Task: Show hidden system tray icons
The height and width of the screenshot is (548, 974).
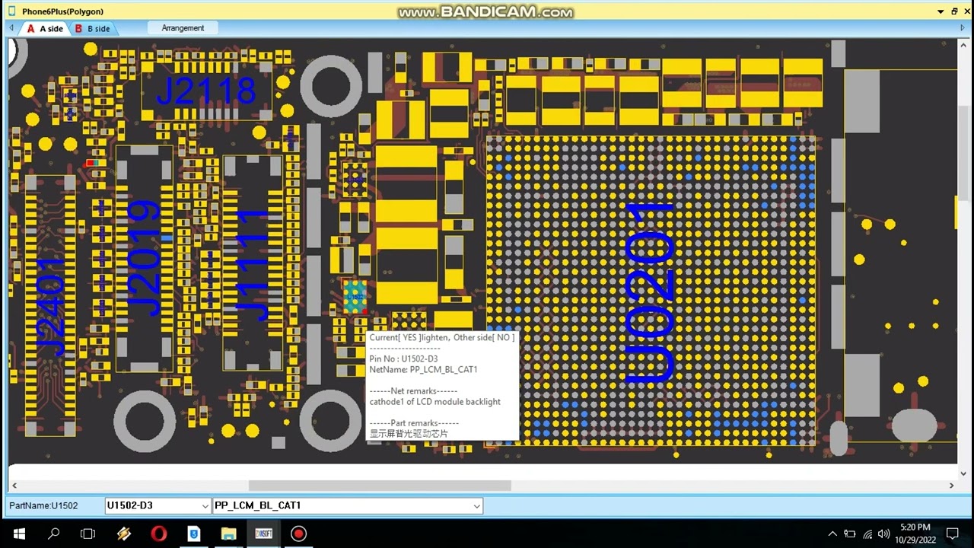Action: (832, 534)
